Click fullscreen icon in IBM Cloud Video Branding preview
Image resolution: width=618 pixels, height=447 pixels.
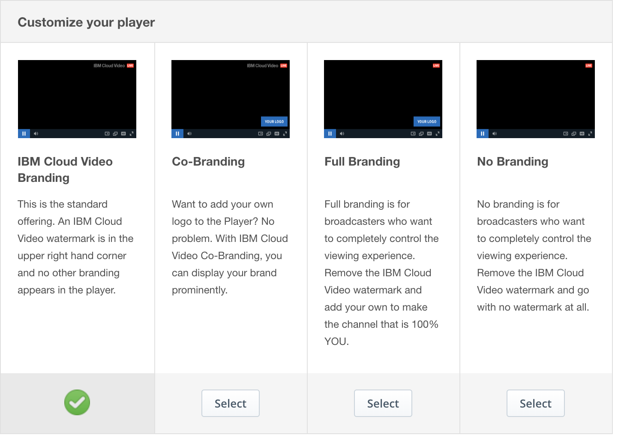point(132,134)
